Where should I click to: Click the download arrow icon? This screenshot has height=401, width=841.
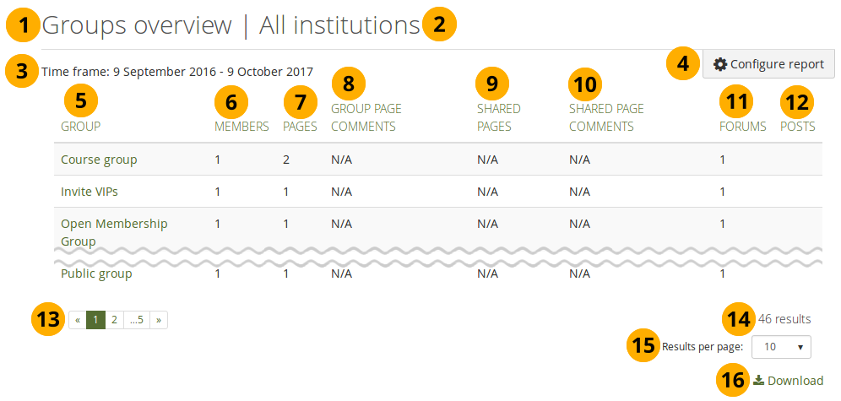point(758,381)
